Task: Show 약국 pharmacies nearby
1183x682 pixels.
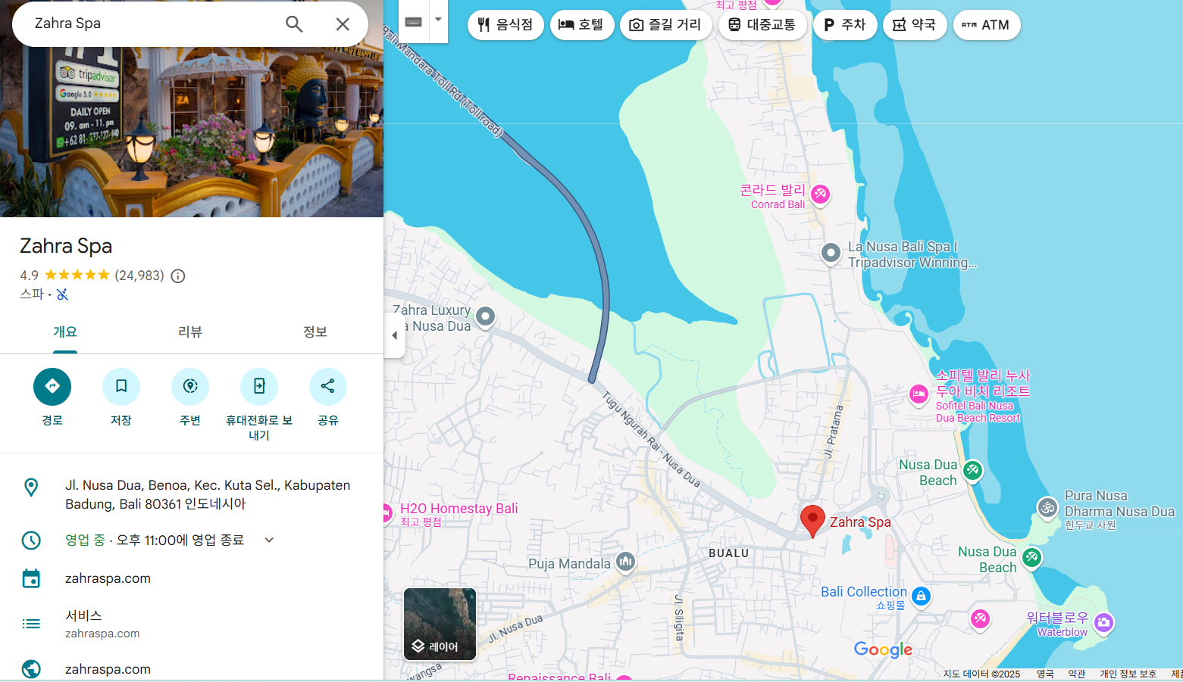Action: click(x=915, y=25)
